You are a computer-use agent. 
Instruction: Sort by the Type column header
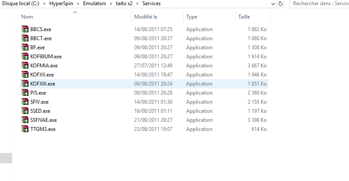coord(192,17)
